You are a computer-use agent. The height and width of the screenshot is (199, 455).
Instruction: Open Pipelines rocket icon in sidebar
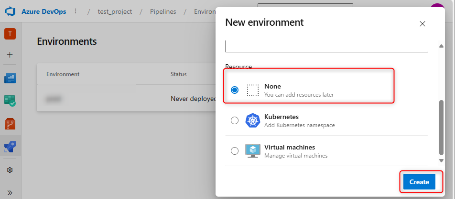pos(10,146)
